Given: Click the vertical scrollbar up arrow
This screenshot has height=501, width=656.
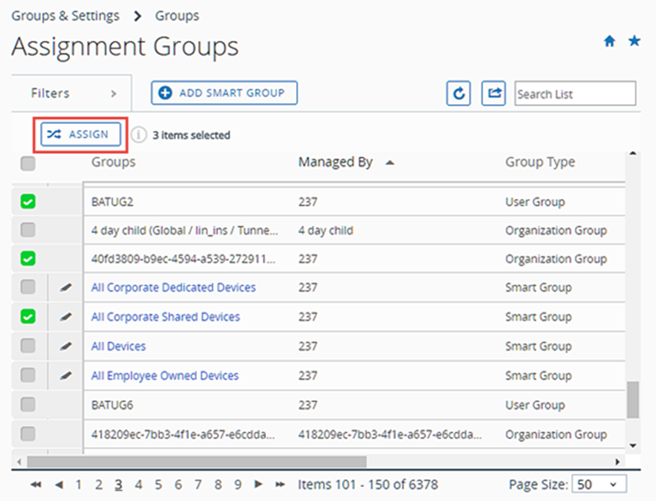Looking at the screenshot, I should (633, 154).
